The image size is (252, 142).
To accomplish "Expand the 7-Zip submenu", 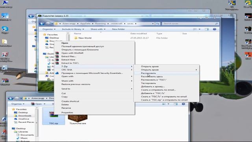I will click(94, 67).
